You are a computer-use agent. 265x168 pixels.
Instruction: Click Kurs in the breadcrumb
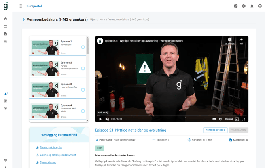pyautogui.click(x=102, y=19)
